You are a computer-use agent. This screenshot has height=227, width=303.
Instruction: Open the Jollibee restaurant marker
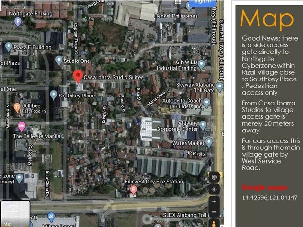click(x=17, y=108)
